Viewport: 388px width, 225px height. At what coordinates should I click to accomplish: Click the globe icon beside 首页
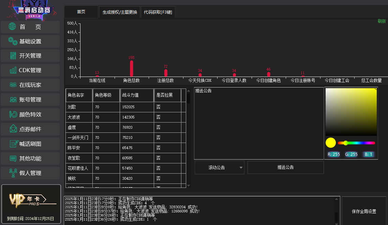pyautogui.click(x=12, y=27)
